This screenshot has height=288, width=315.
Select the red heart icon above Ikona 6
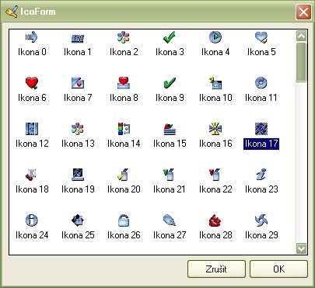point(32,83)
